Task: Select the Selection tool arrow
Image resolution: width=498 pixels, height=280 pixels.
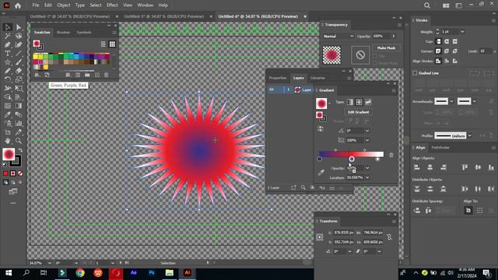Action: [8, 27]
